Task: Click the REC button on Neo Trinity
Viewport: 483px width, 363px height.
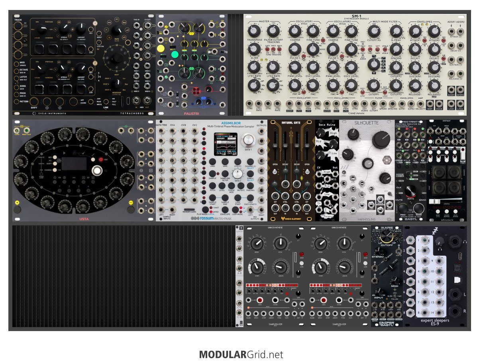Action: (x=403, y=209)
